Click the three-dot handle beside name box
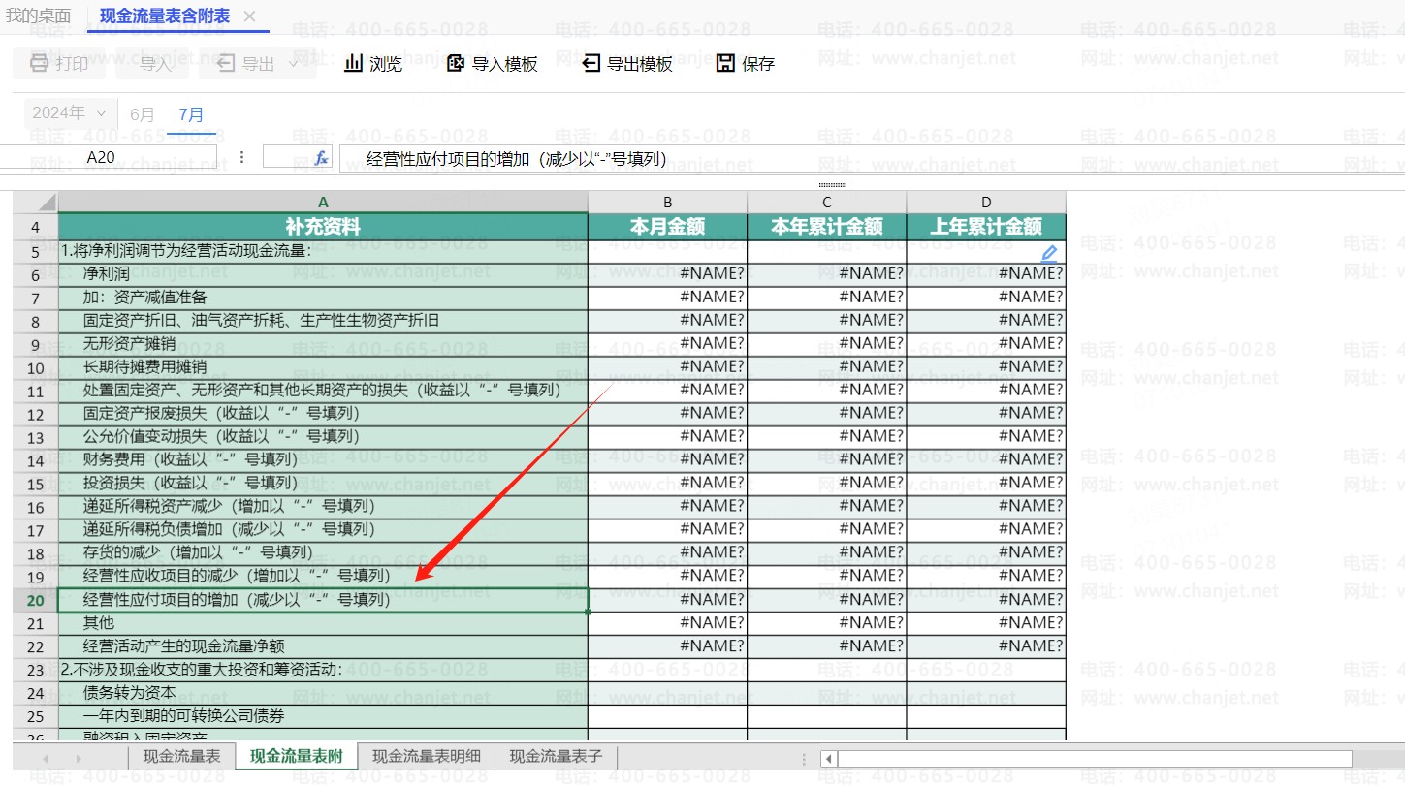 pos(241,157)
